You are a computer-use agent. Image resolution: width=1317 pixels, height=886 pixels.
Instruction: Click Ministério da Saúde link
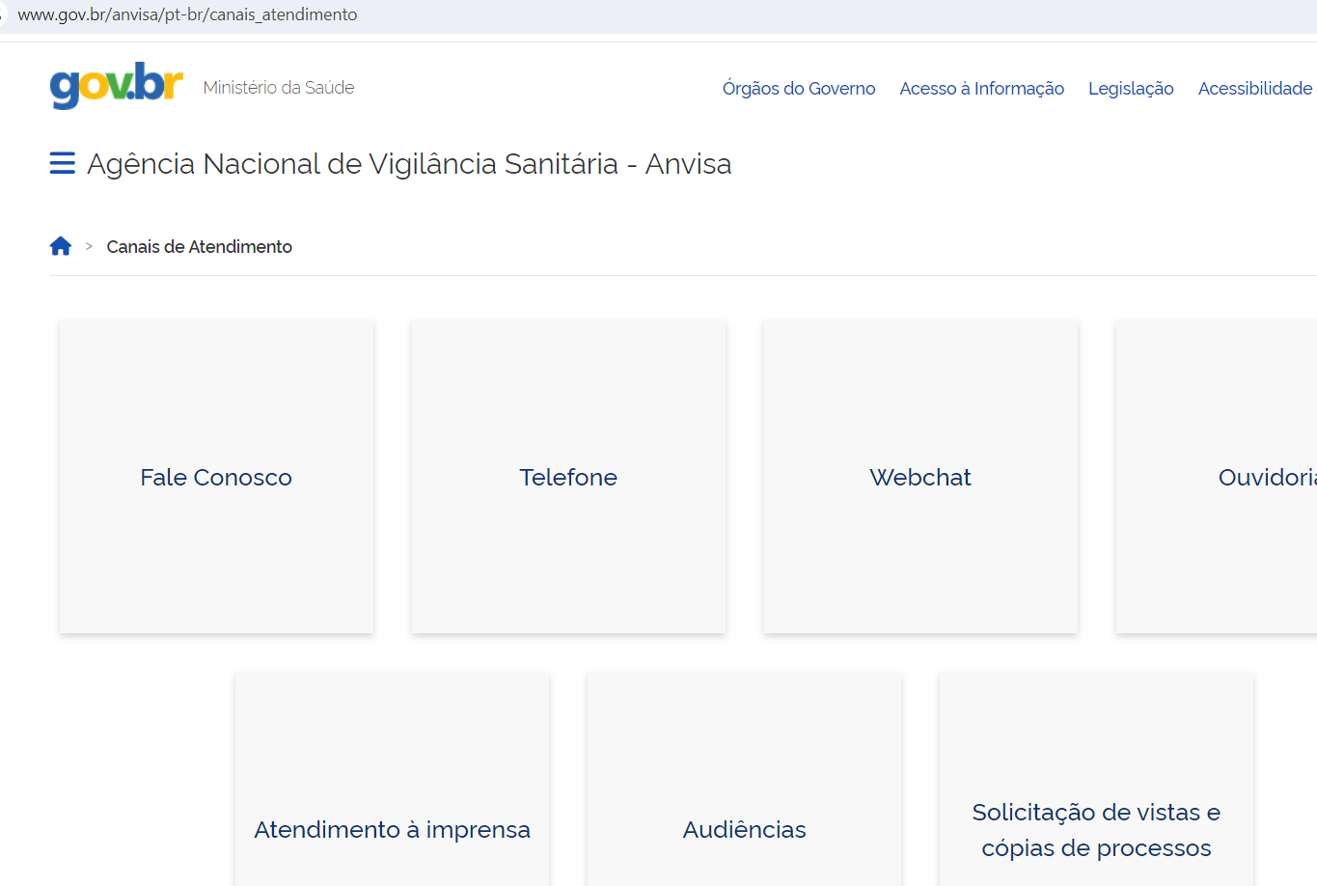[279, 87]
